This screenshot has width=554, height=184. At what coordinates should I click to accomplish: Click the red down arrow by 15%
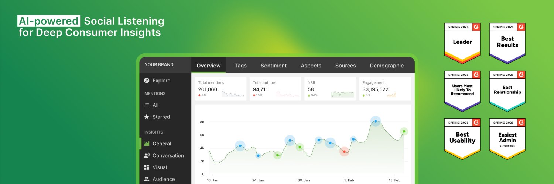[x=254, y=96]
